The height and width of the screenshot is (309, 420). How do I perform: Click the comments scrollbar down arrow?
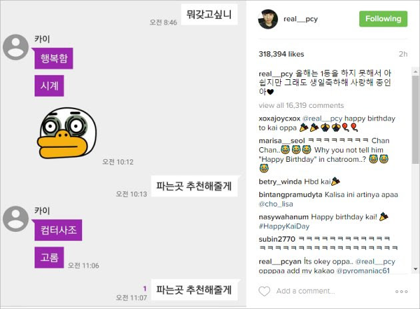(x=415, y=269)
